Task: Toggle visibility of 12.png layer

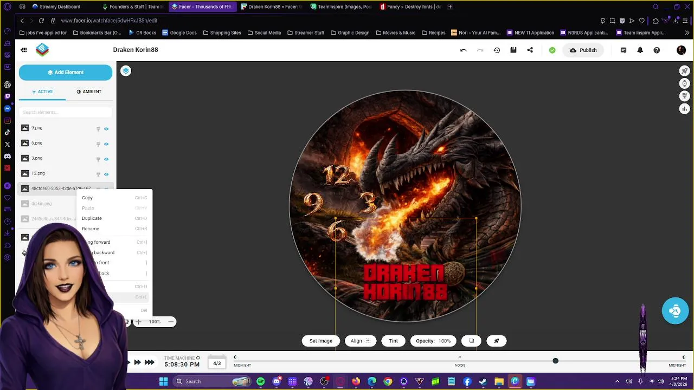Action: click(106, 174)
